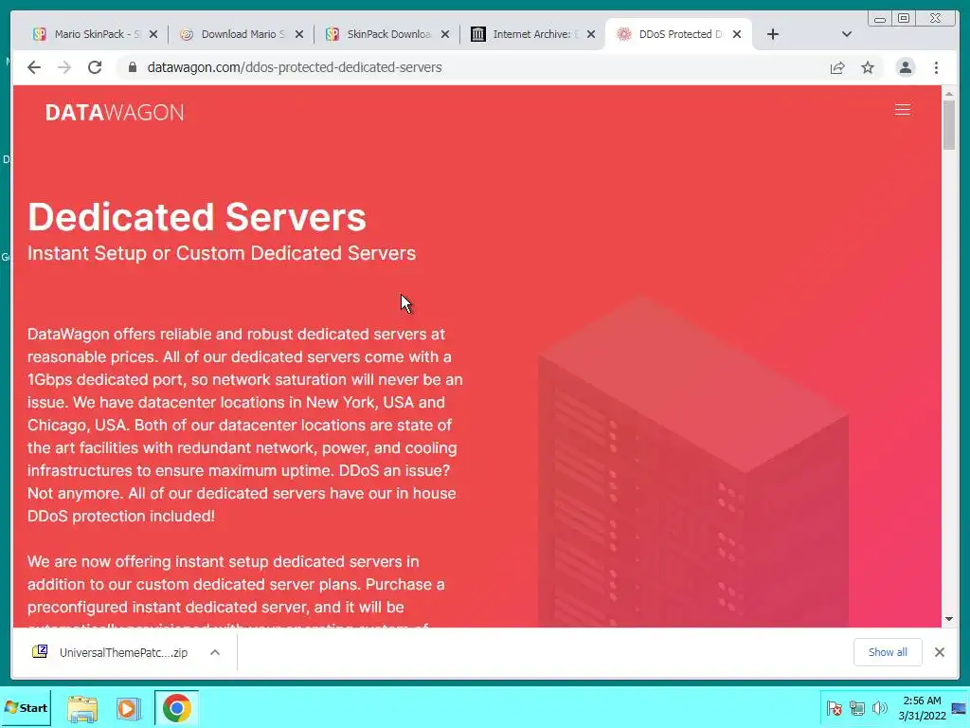Click Instant Setup or Custom Dedicated Servers subtitle

pos(222,253)
